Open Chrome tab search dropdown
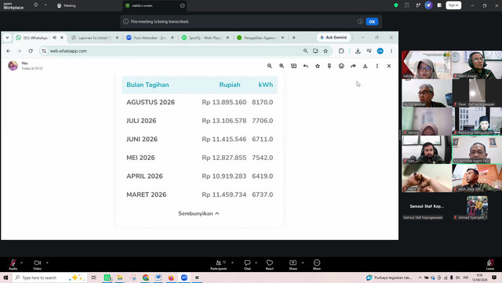Screen dimensions: 502x283 pyautogui.click(x=7, y=38)
